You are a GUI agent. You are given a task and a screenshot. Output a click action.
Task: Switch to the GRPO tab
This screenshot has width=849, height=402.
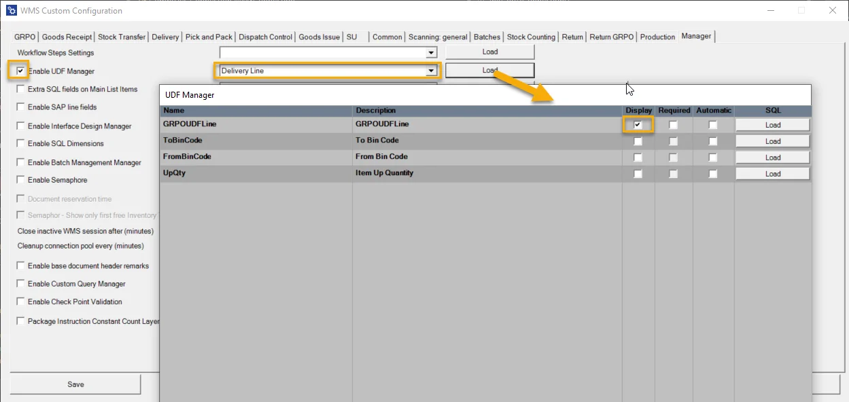25,37
